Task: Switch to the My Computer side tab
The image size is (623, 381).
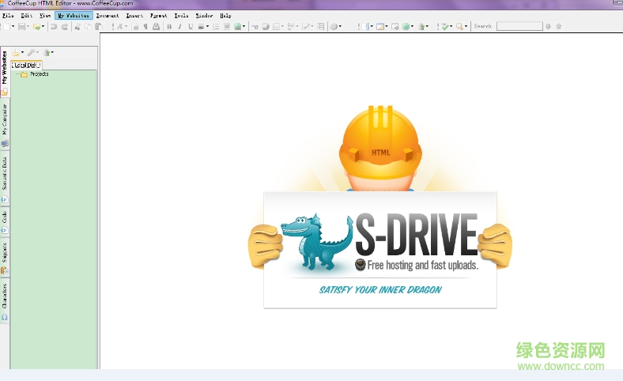Action: 4,119
